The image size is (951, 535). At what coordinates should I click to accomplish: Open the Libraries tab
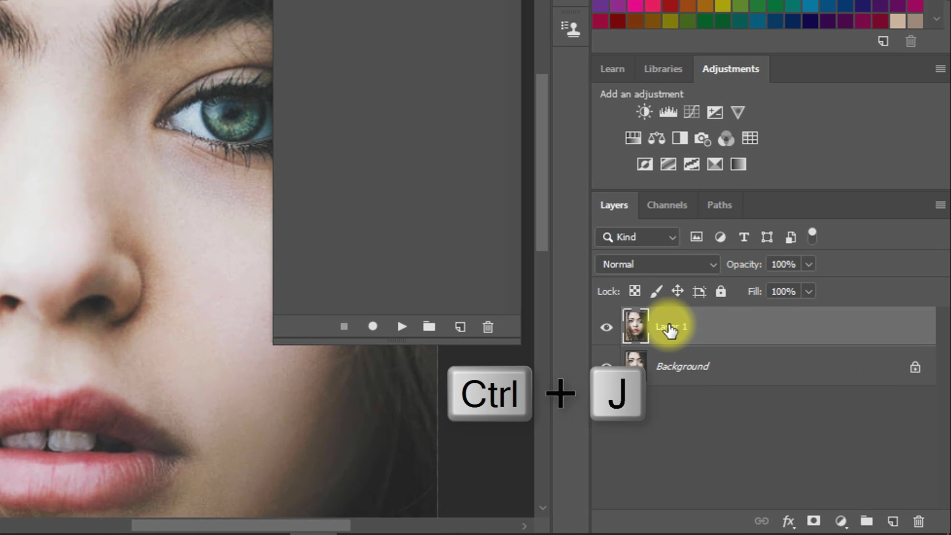[x=663, y=69]
